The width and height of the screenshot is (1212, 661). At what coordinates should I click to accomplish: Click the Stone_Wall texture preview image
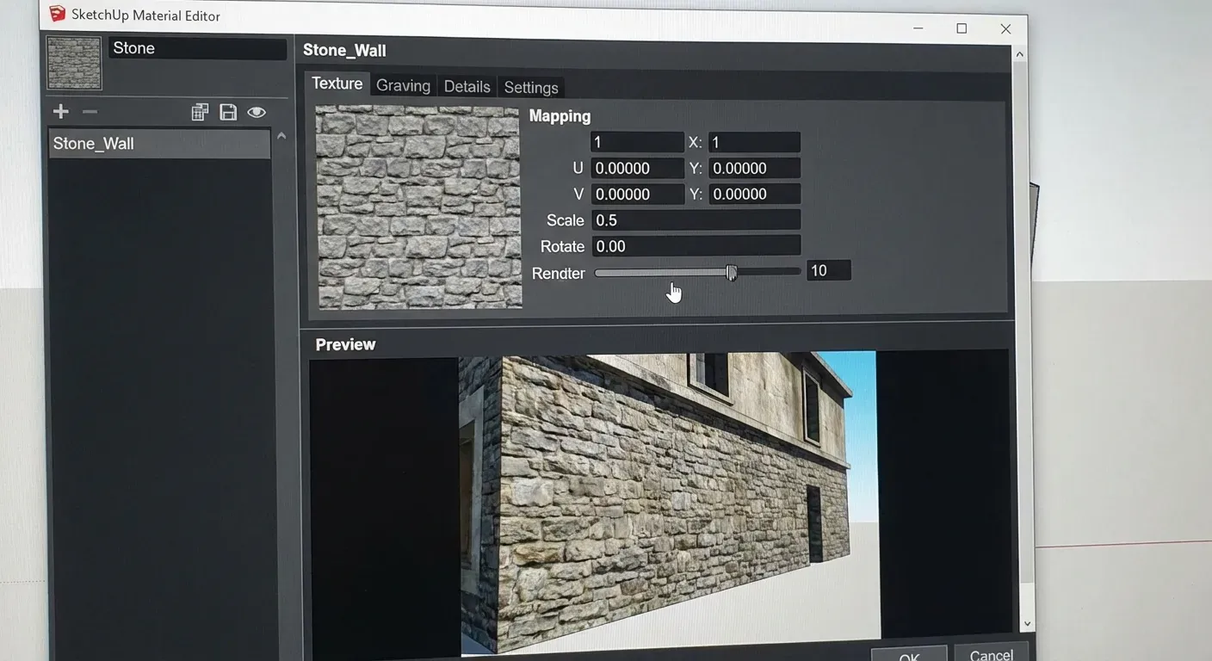tap(417, 207)
